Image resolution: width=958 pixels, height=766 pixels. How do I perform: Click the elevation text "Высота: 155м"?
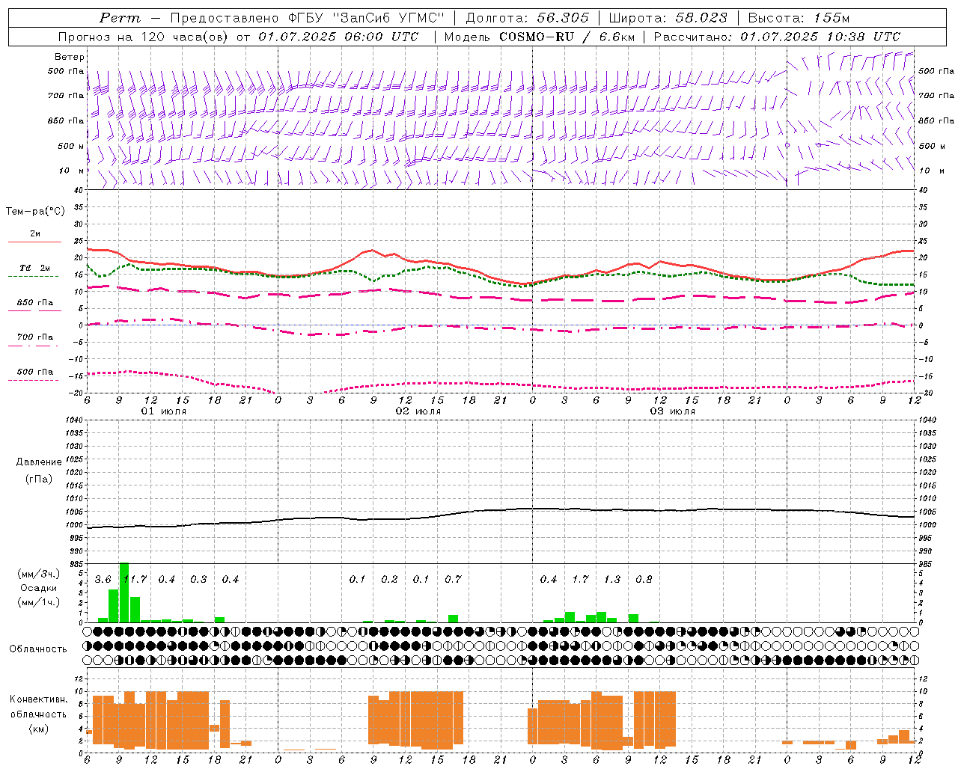pos(799,18)
